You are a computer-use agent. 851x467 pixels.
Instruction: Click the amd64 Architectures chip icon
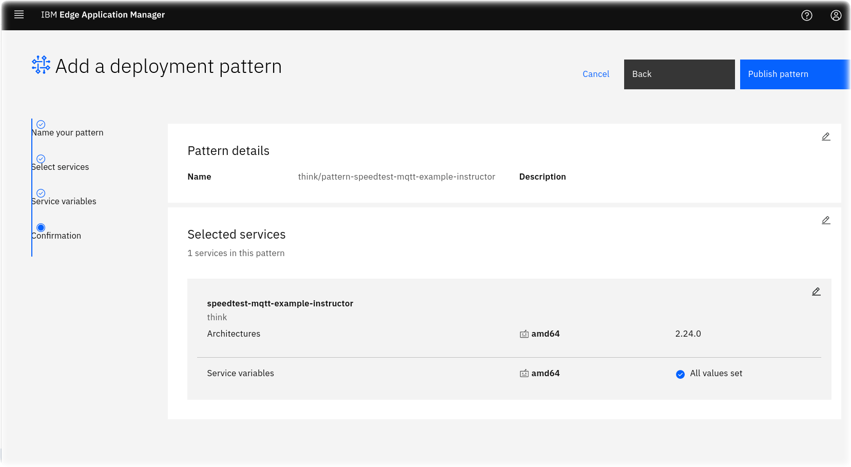[524, 334]
